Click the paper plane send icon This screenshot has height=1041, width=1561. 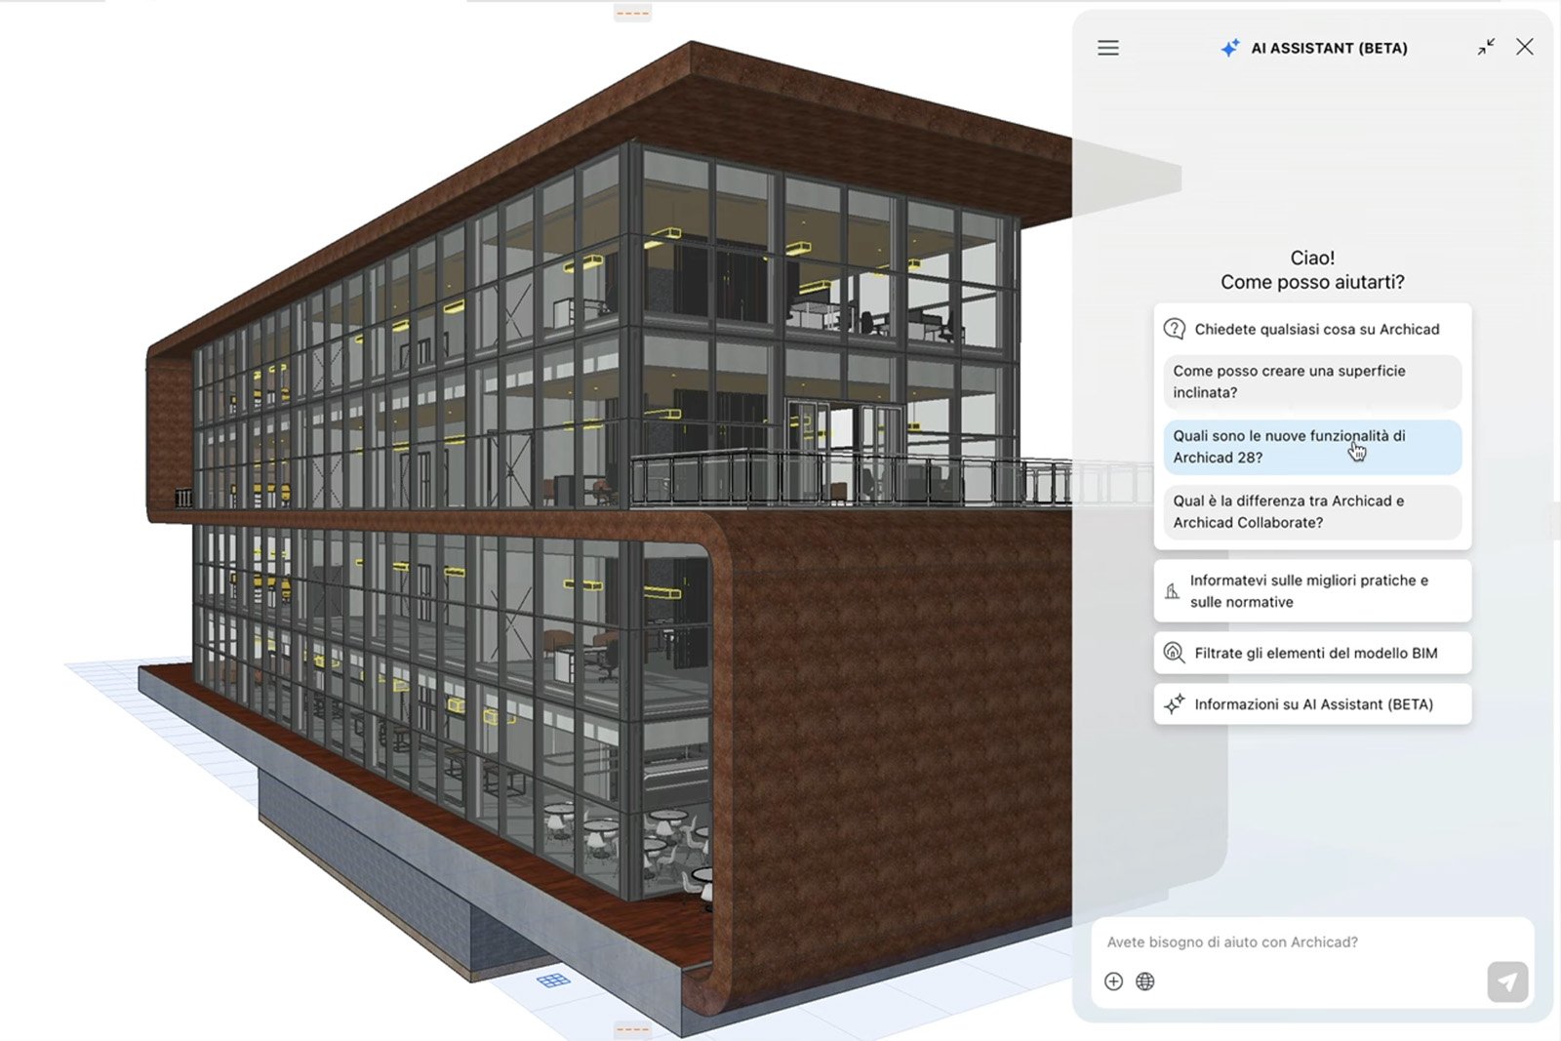pyautogui.click(x=1505, y=981)
